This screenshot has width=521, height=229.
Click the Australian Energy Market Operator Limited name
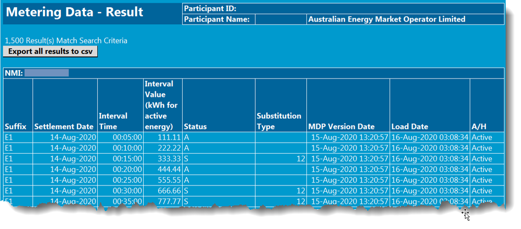coord(387,19)
